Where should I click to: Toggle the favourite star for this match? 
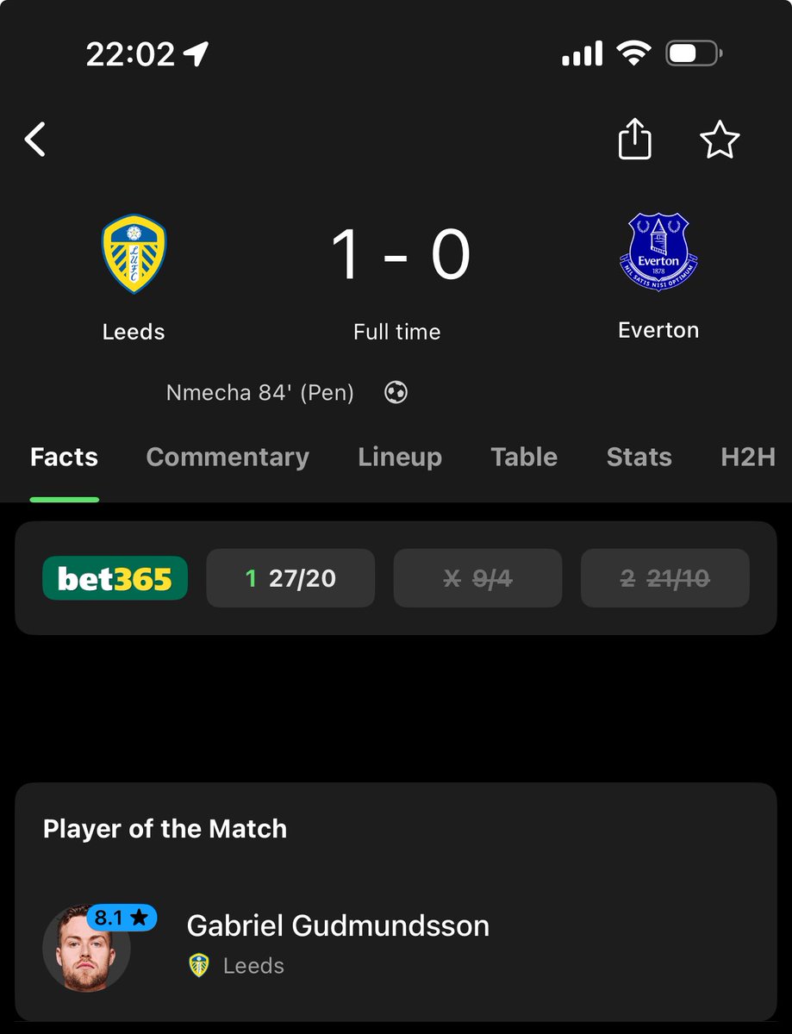(x=720, y=140)
